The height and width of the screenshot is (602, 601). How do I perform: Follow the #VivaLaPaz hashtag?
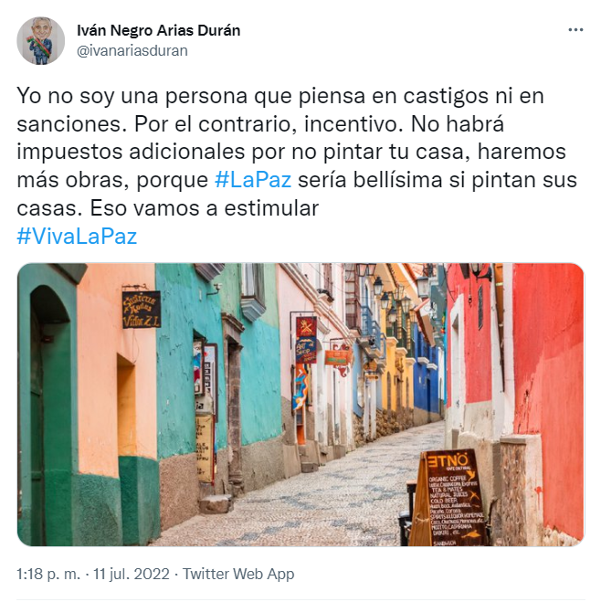click(77, 236)
